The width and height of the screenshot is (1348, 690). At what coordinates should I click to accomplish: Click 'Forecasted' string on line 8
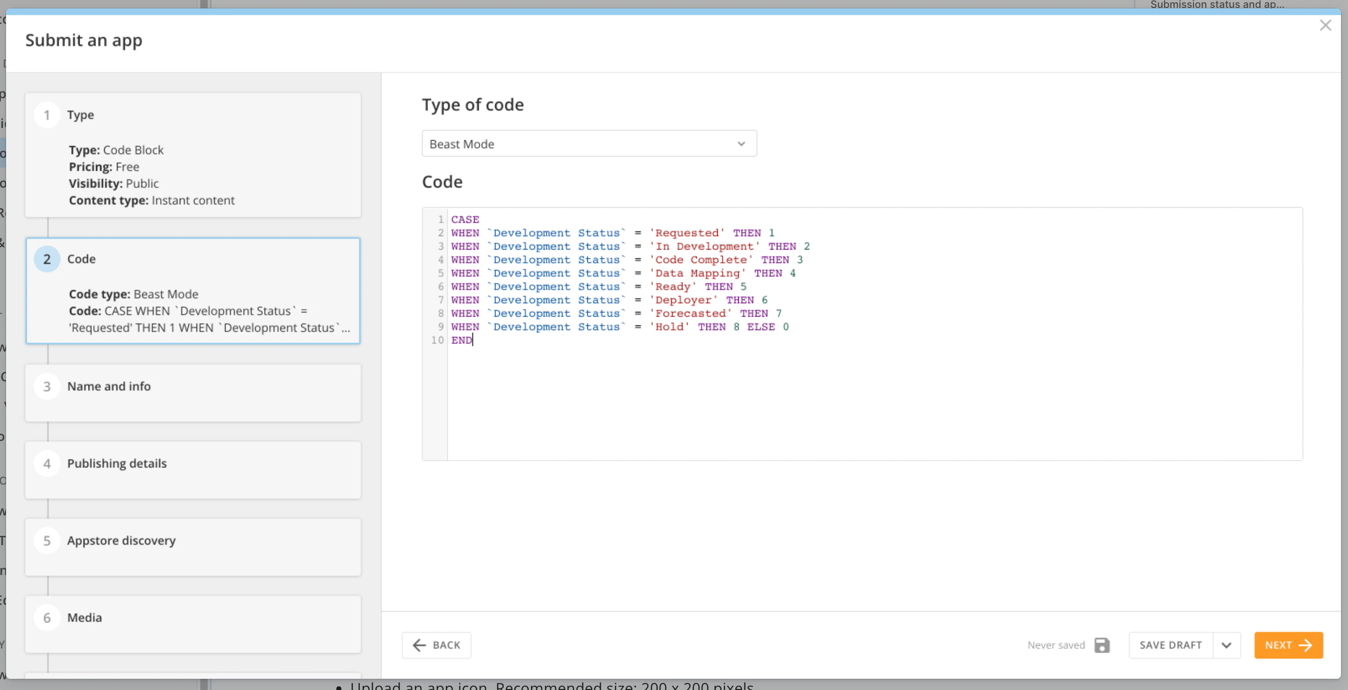(x=691, y=313)
